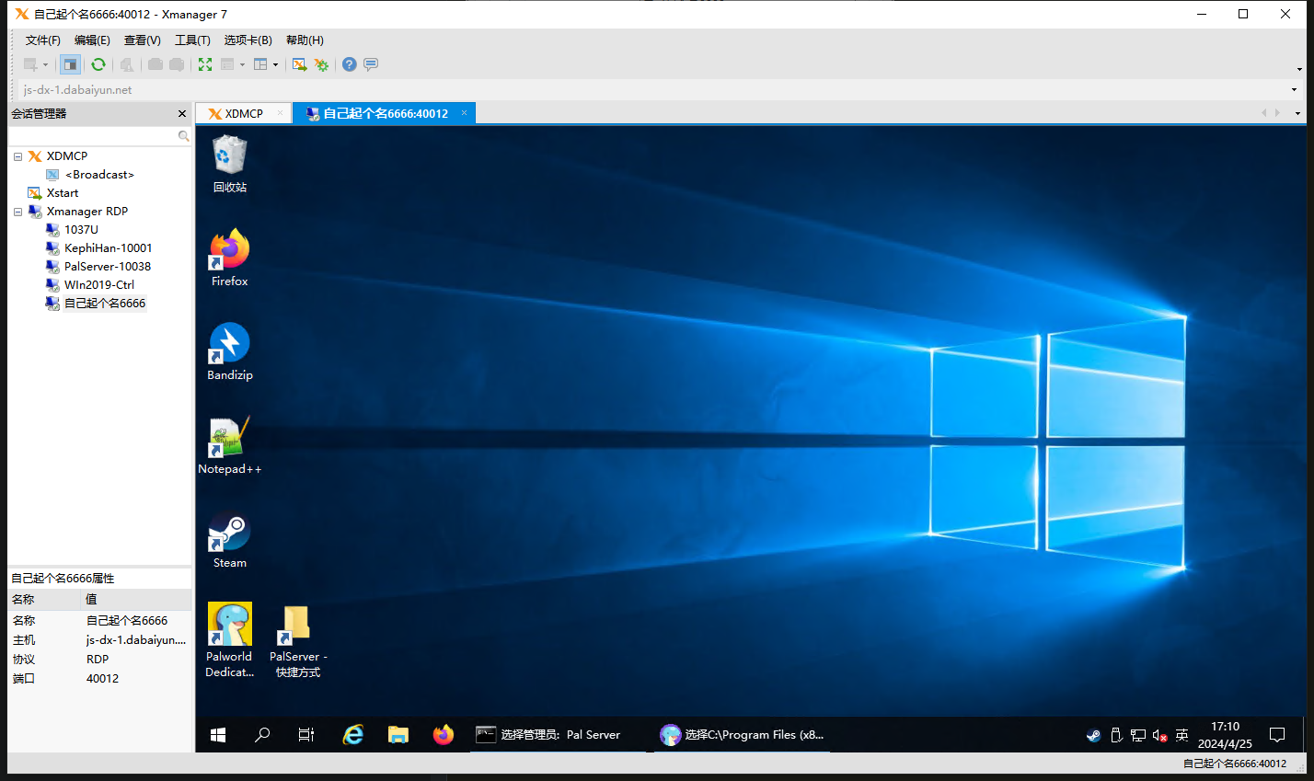
Task: Click the green gear Xconfig toolbar icon
Action: pos(321,64)
